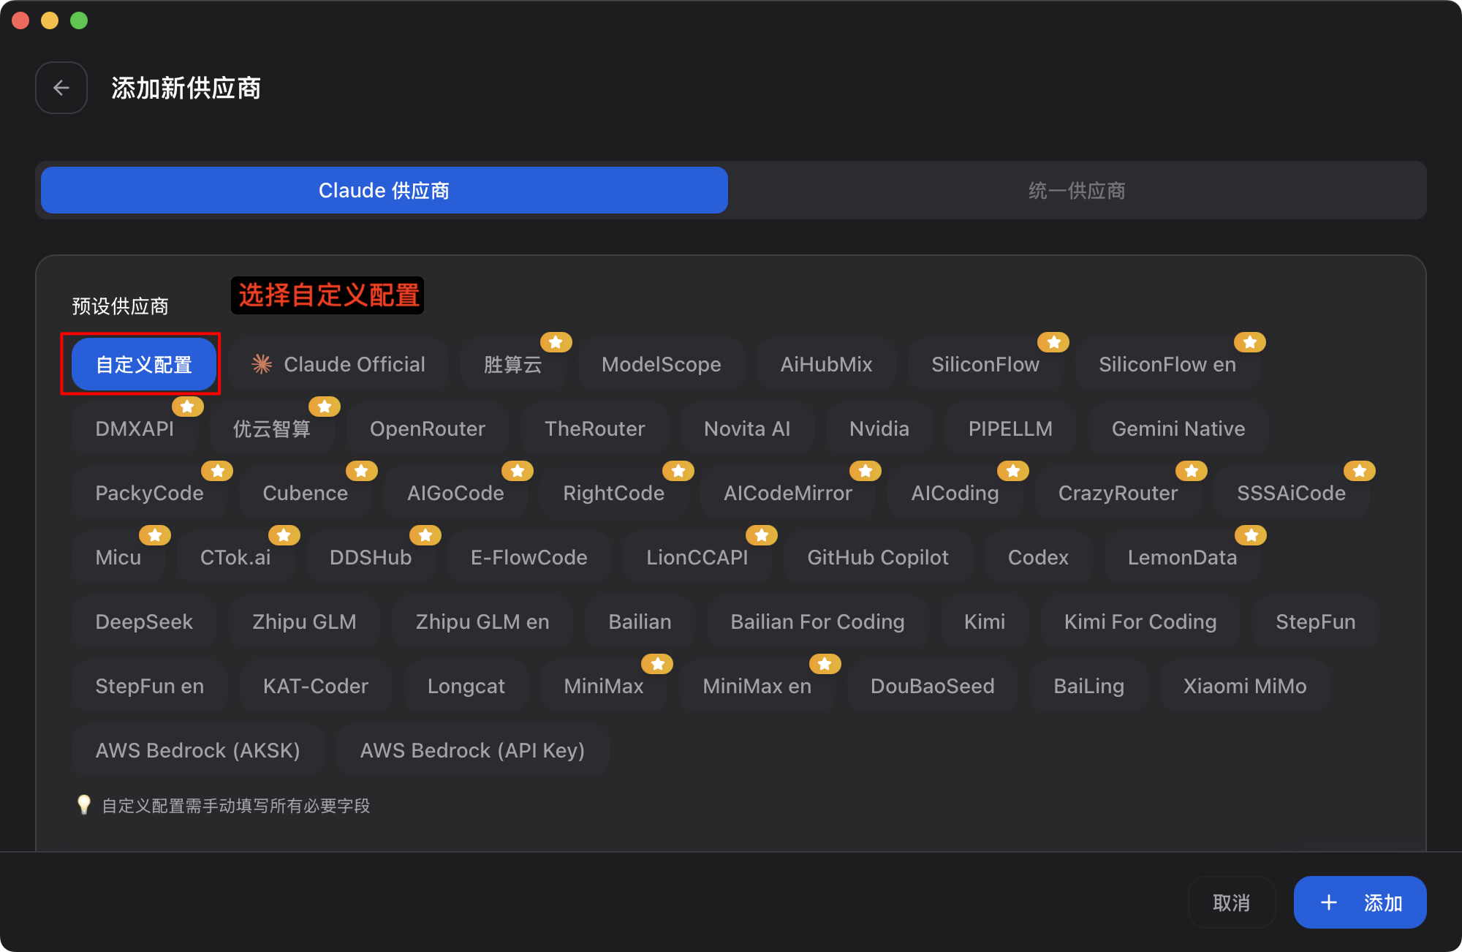The width and height of the screenshot is (1462, 952).
Task: Pick the StepFun en provider
Action: (x=150, y=686)
